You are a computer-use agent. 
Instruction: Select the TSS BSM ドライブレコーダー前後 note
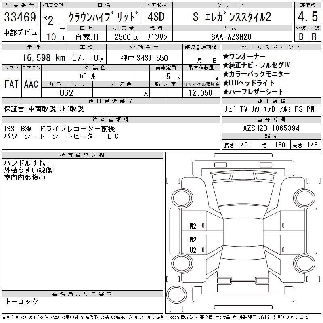tap(59, 128)
